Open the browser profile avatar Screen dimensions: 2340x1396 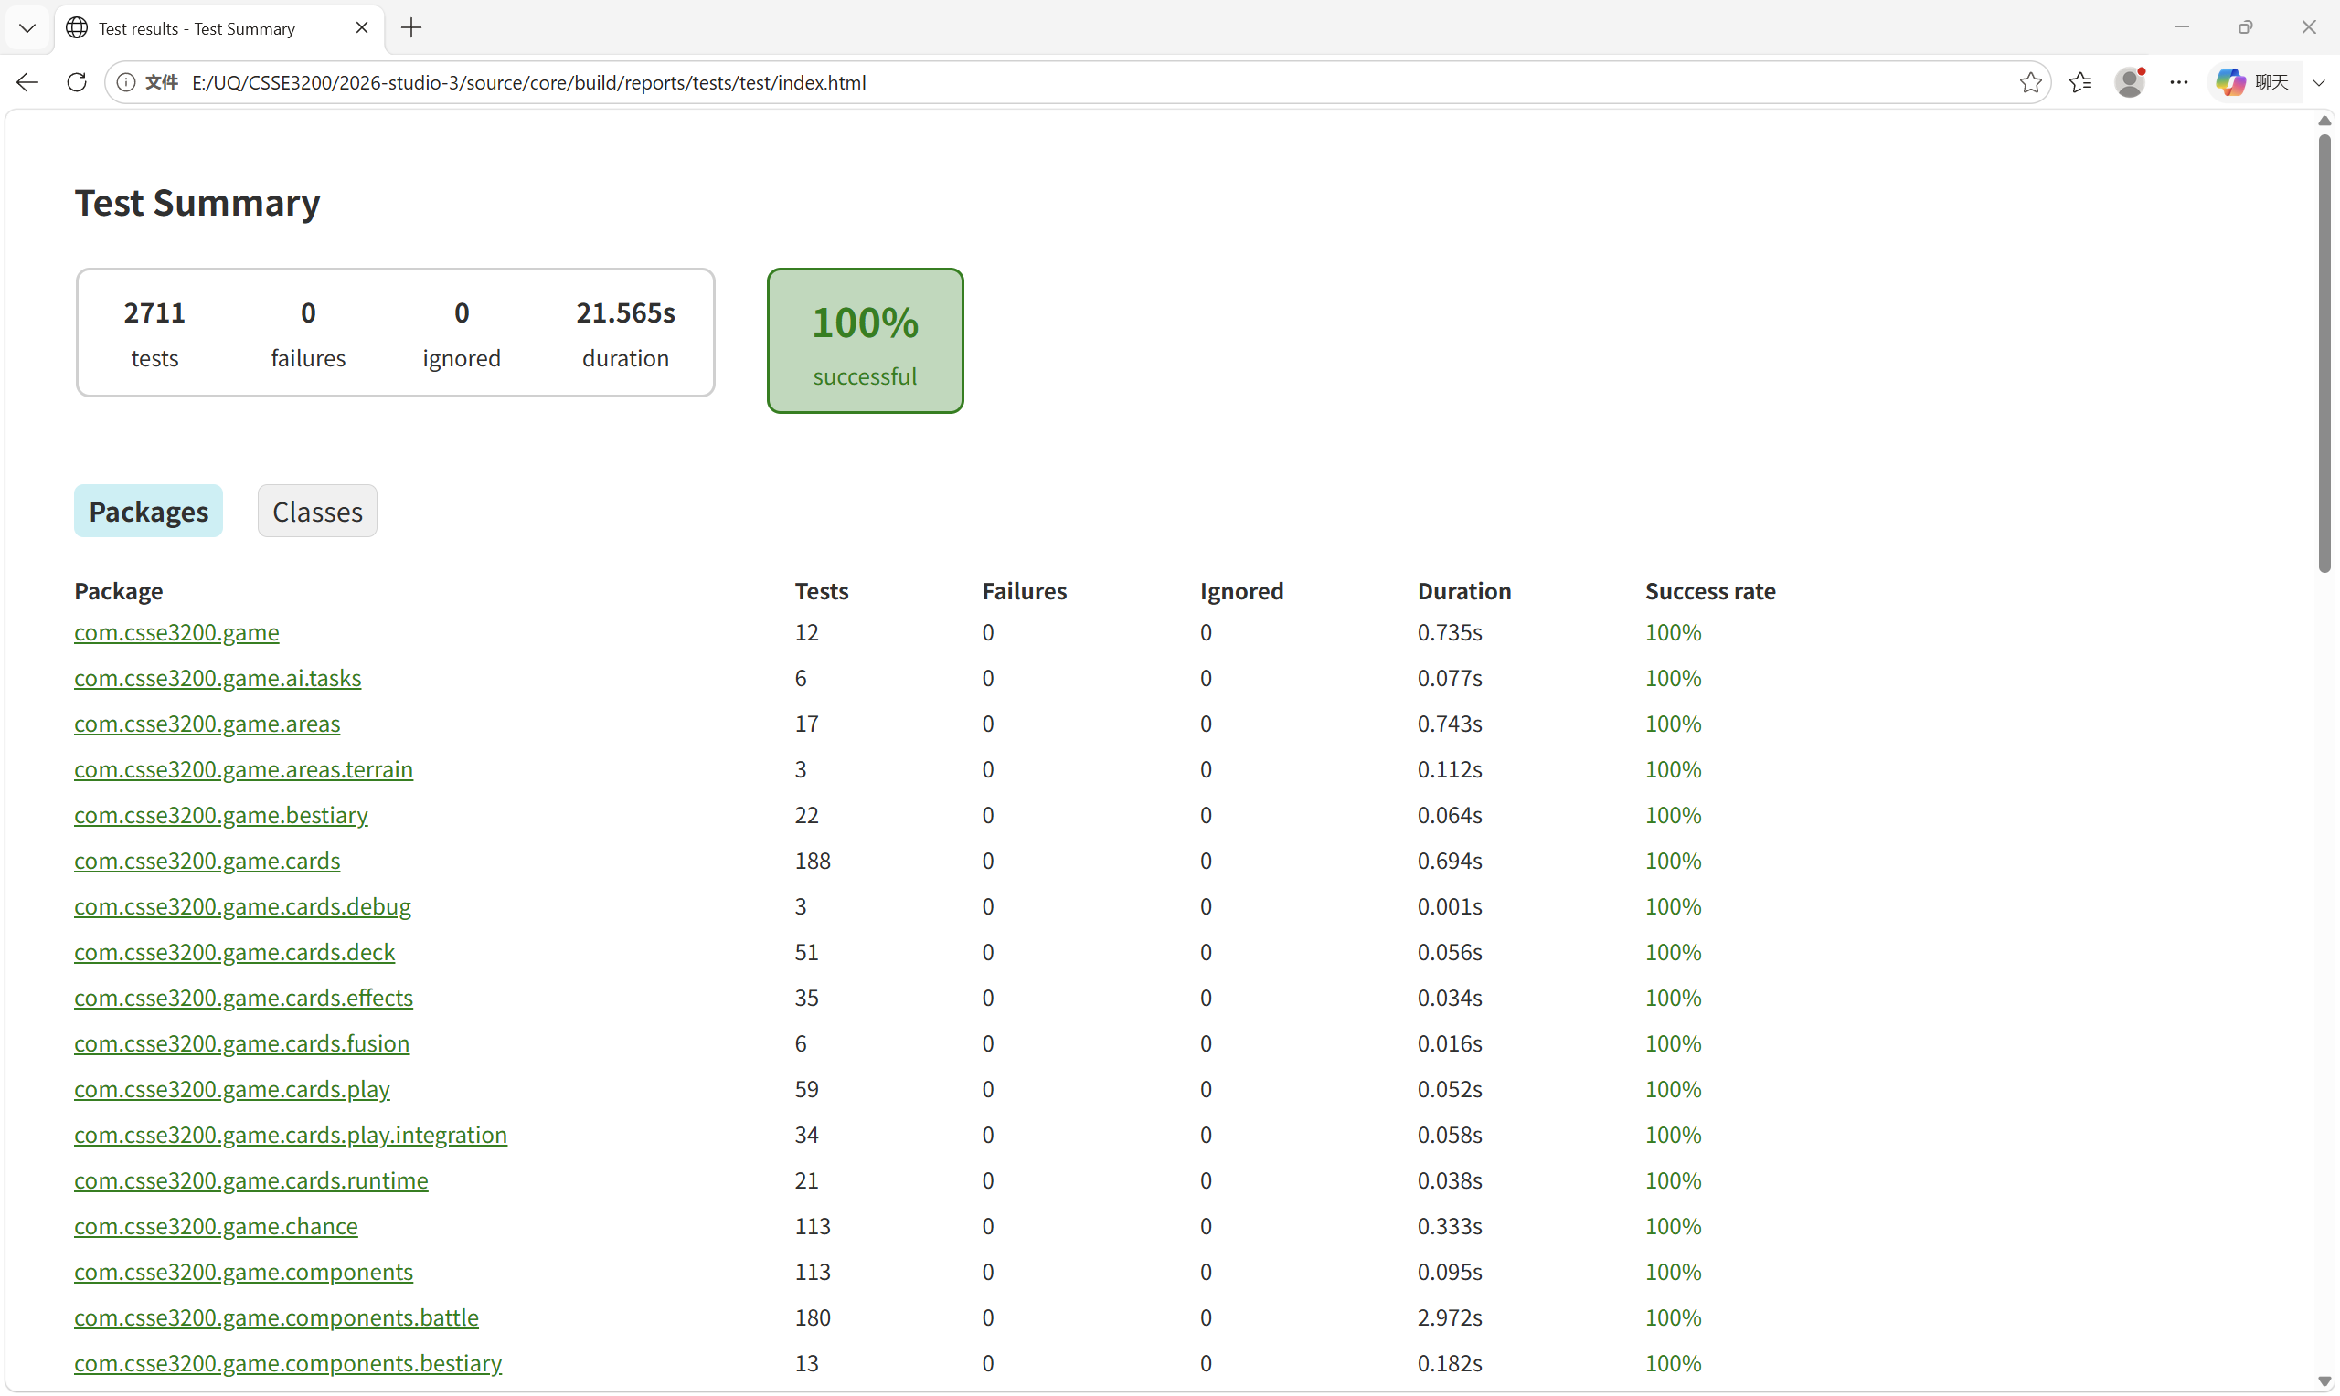click(x=2130, y=83)
